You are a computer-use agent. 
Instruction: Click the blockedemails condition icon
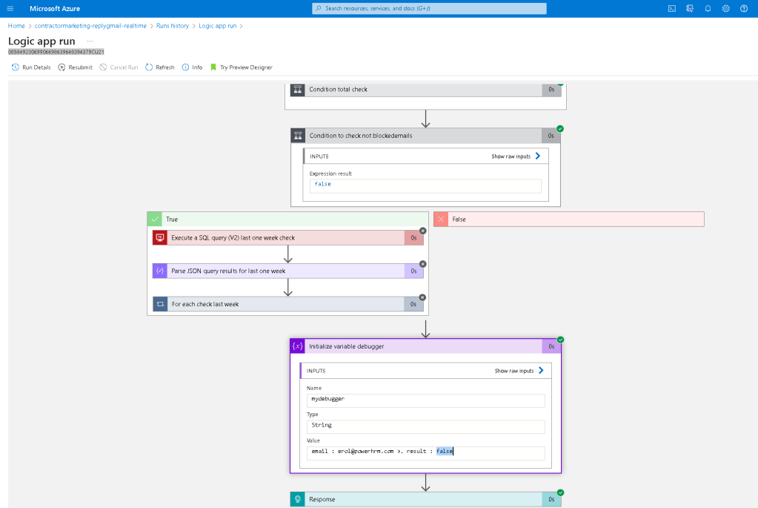298,136
